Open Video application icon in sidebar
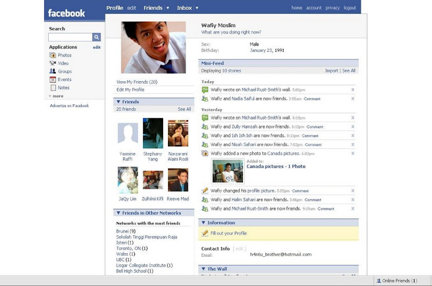The image size is (432, 286). click(x=52, y=63)
